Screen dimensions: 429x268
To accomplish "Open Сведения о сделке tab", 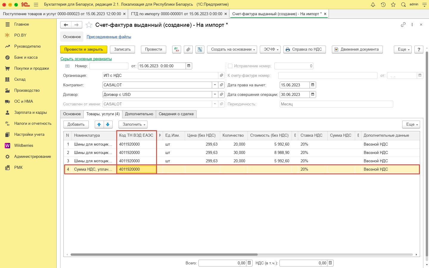I will click(x=176, y=114).
